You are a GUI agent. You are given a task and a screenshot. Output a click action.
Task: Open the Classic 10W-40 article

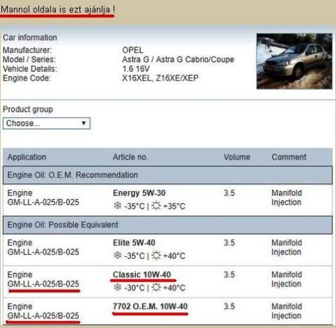(142, 274)
